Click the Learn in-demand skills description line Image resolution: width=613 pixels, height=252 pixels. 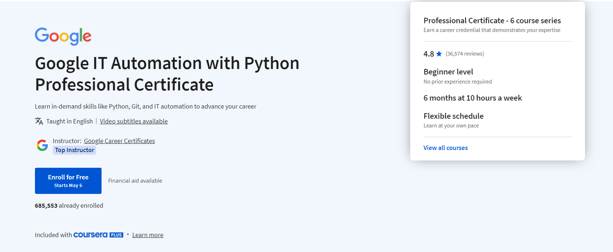click(146, 106)
